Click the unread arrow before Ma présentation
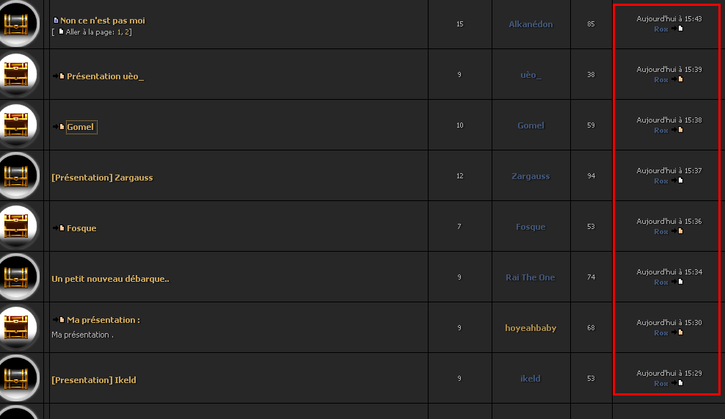 pos(58,319)
